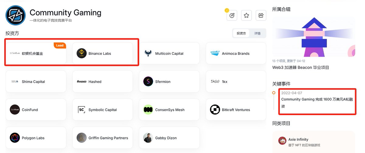
Task: Click the SoftBank logo icon
Action: coord(15,53)
